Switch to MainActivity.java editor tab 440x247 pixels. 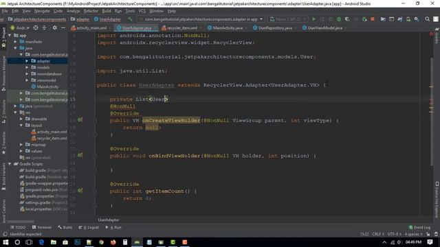227,28
